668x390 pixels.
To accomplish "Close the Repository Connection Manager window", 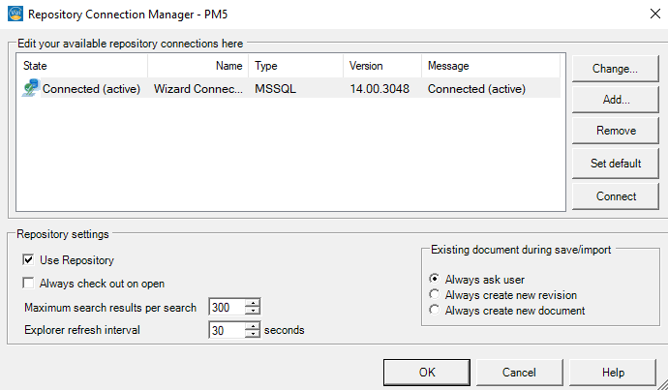I will pyautogui.click(x=655, y=14).
